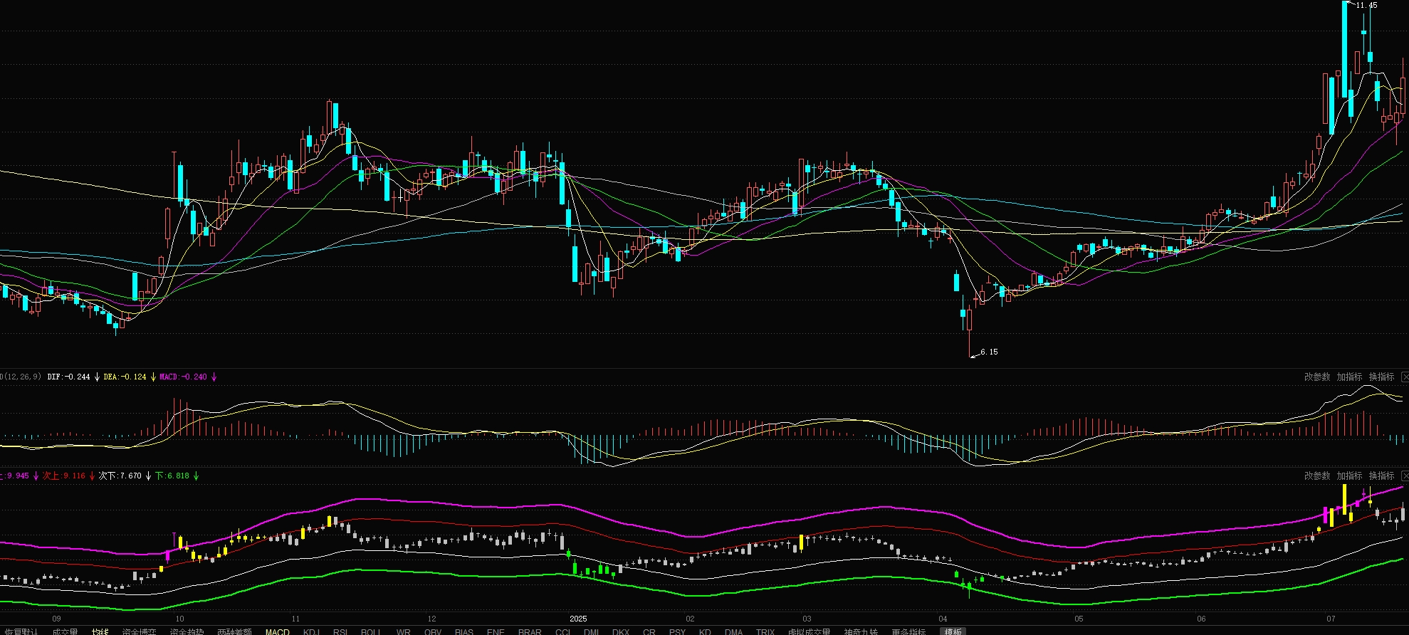This screenshot has width=1409, height=635.
Task: Click the green 下 6.818 band label
Action: coord(172,476)
